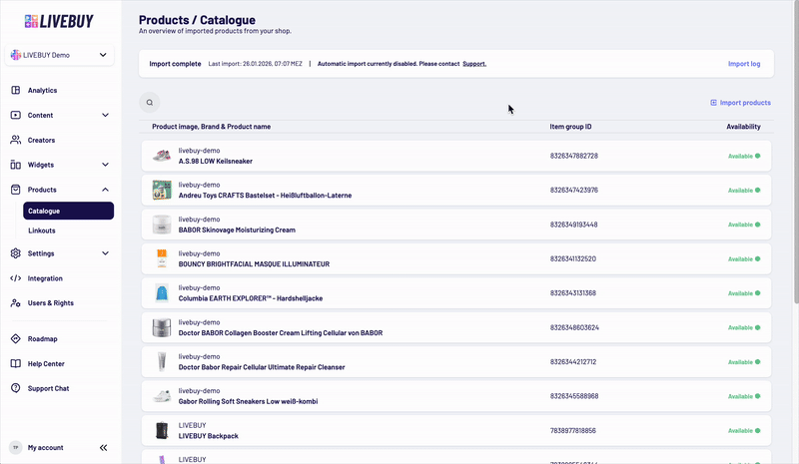Collapse the Products menu chevron
The height and width of the screenshot is (464, 799).
point(105,190)
